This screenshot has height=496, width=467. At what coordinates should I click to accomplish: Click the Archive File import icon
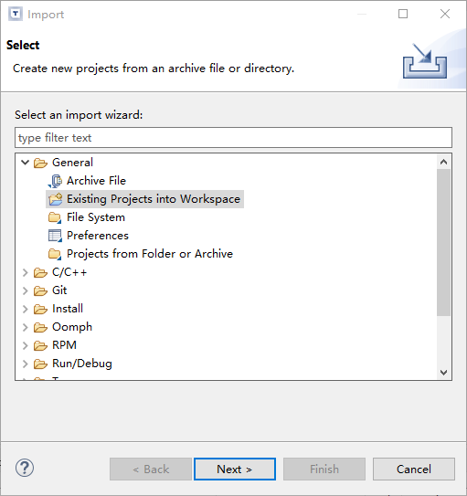point(56,181)
